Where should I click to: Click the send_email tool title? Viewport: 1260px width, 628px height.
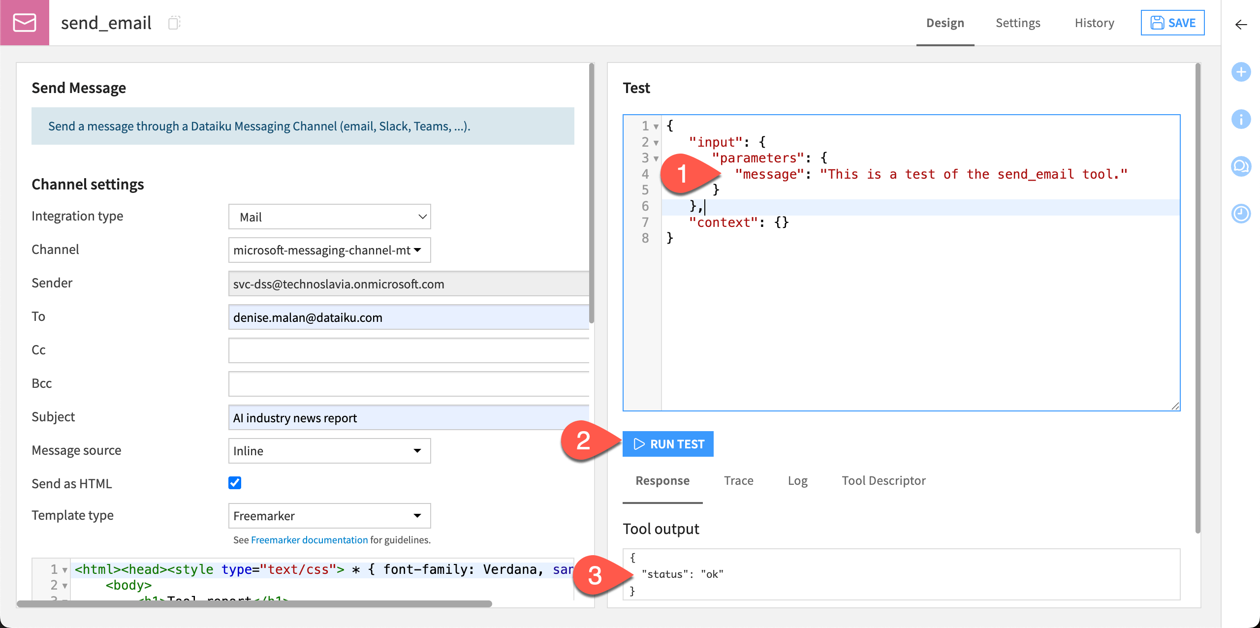[106, 23]
